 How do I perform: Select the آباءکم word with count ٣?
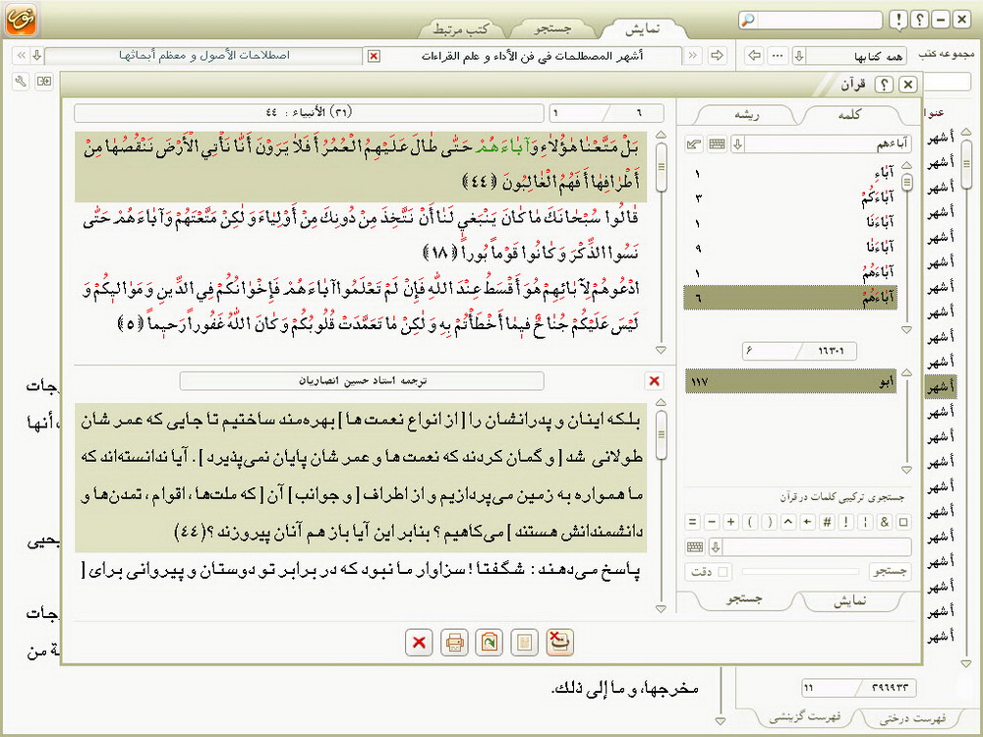point(790,198)
